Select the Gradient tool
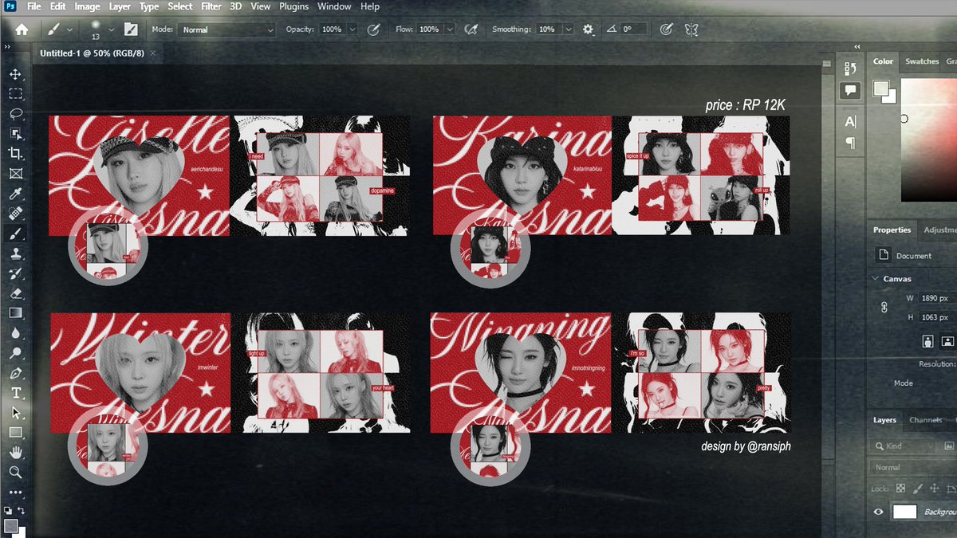This screenshot has width=957, height=538. pos(15,313)
